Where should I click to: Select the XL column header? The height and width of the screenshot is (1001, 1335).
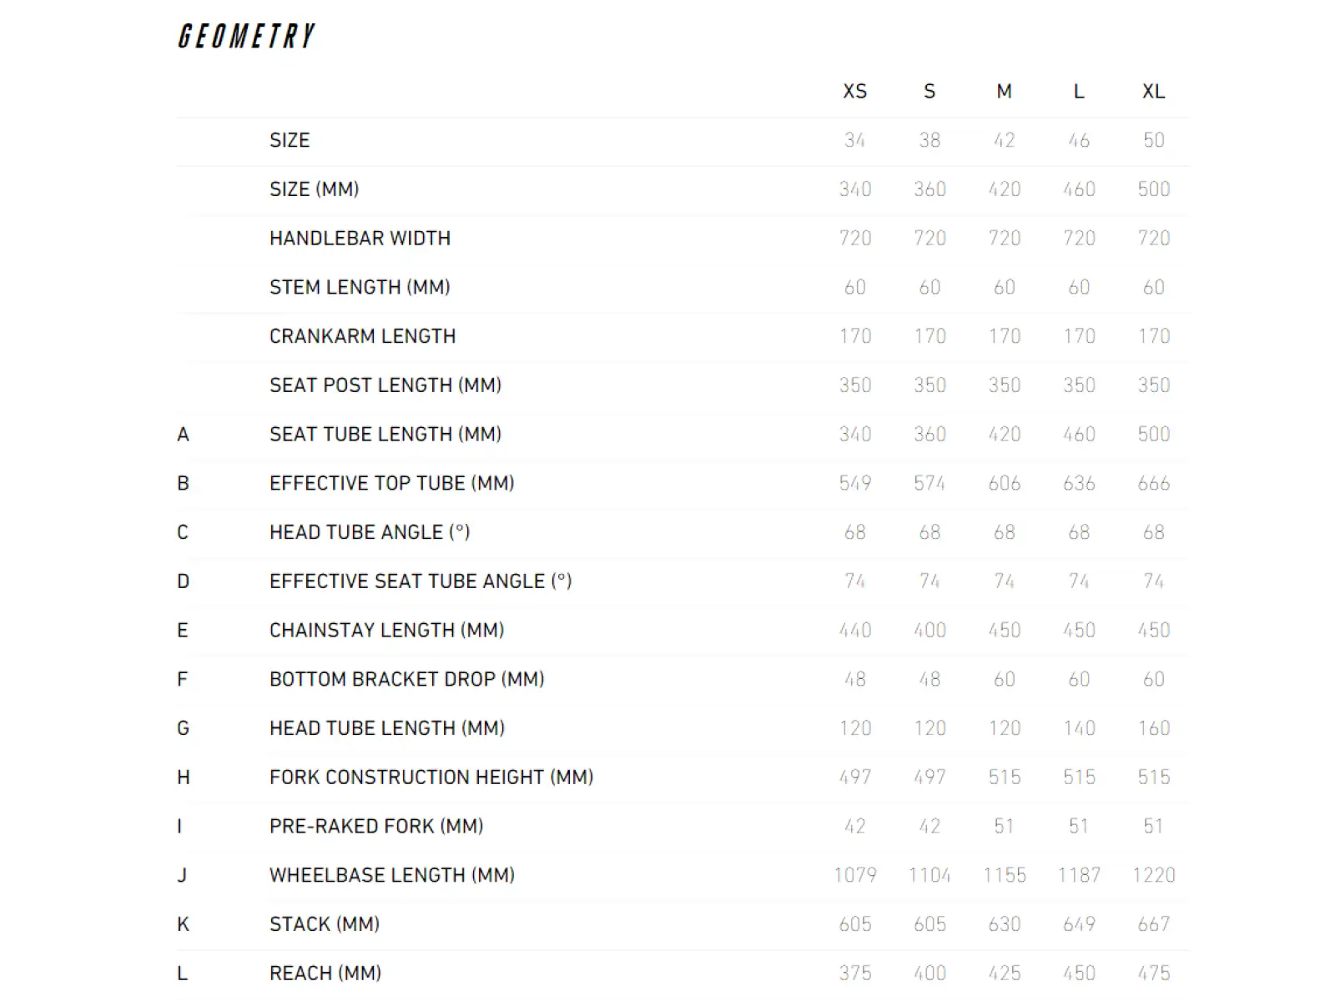1153,92
